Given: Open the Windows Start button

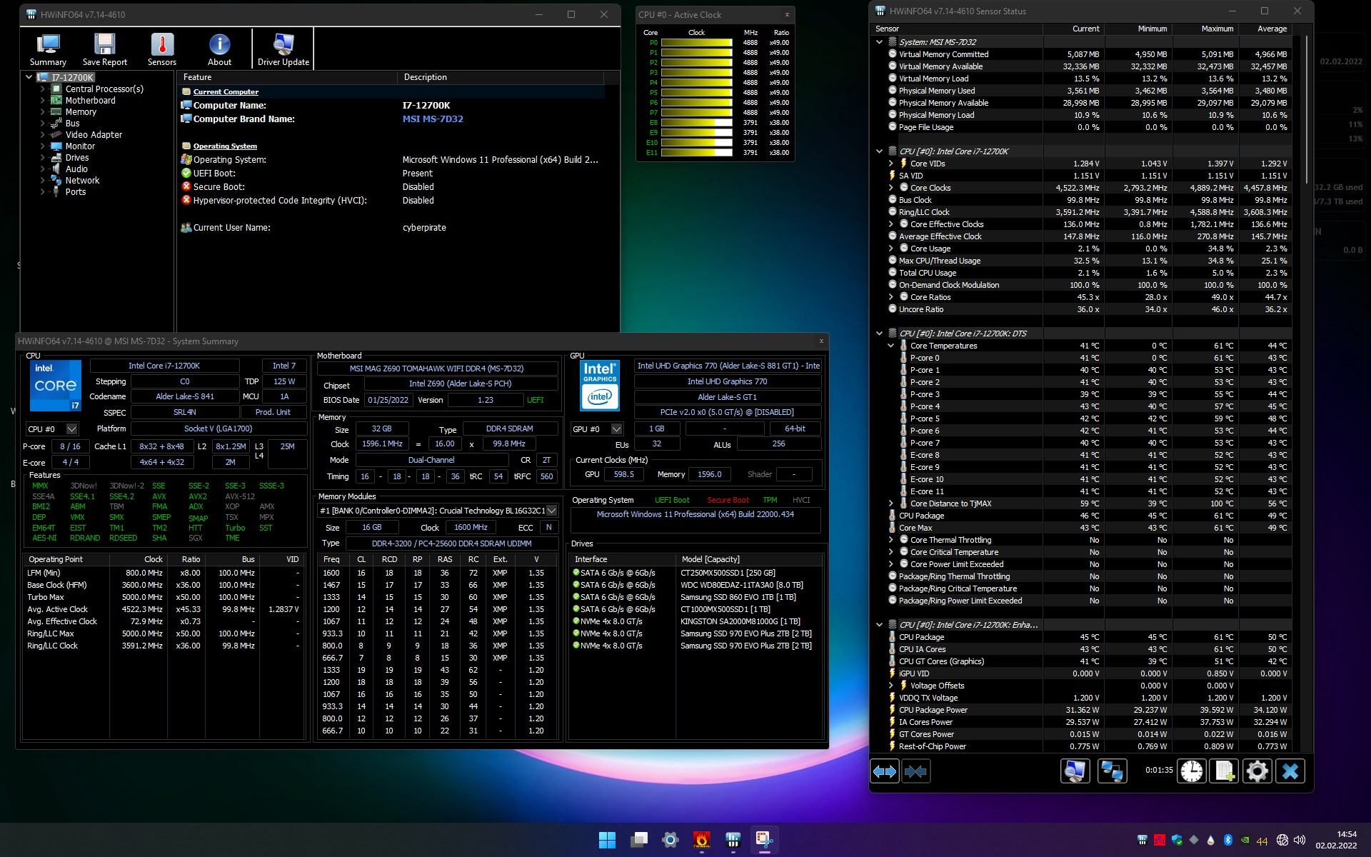Looking at the screenshot, I should (x=607, y=840).
